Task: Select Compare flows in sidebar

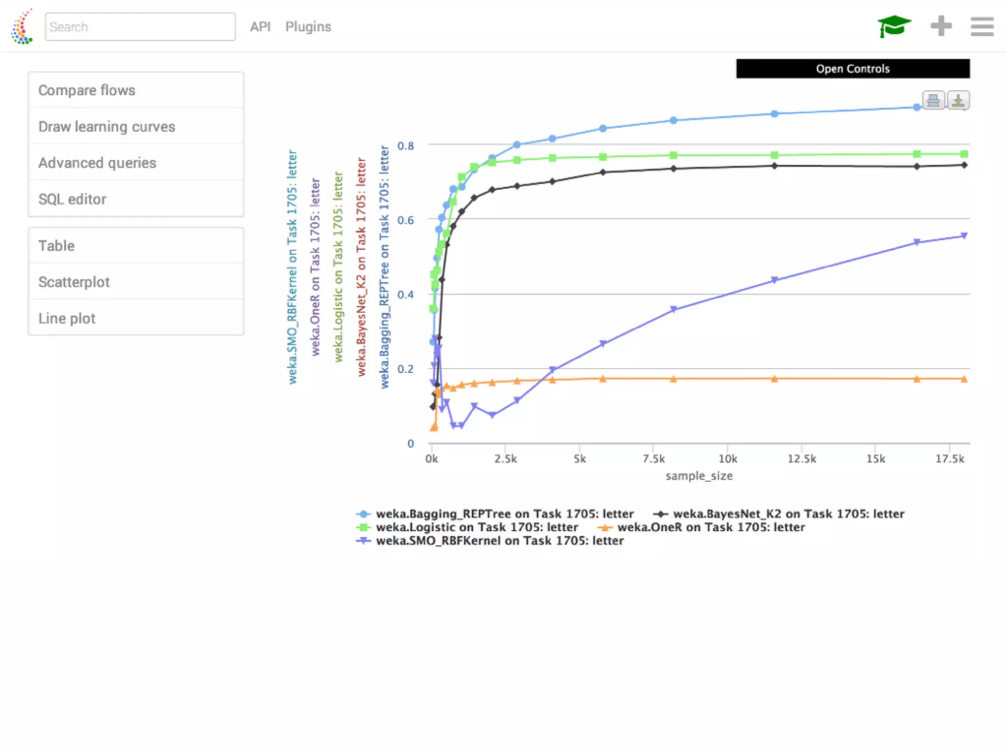Action: [x=87, y=90]
